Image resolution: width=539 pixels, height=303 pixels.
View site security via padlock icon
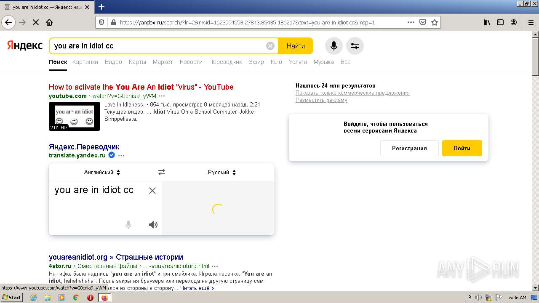(113, 22)
